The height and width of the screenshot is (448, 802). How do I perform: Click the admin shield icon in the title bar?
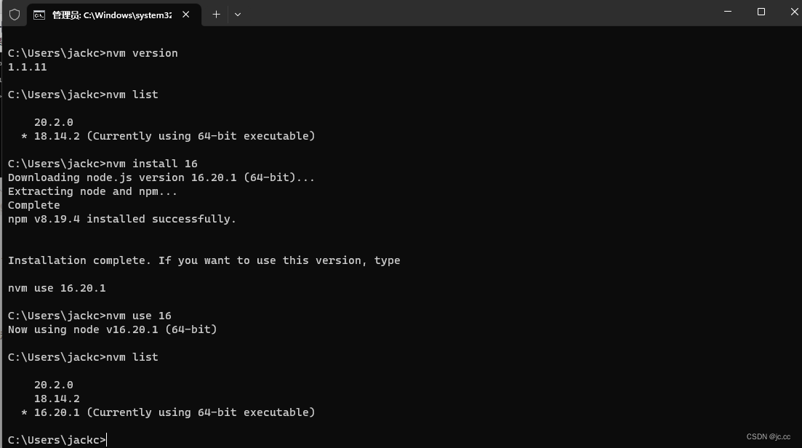(14, 14)
